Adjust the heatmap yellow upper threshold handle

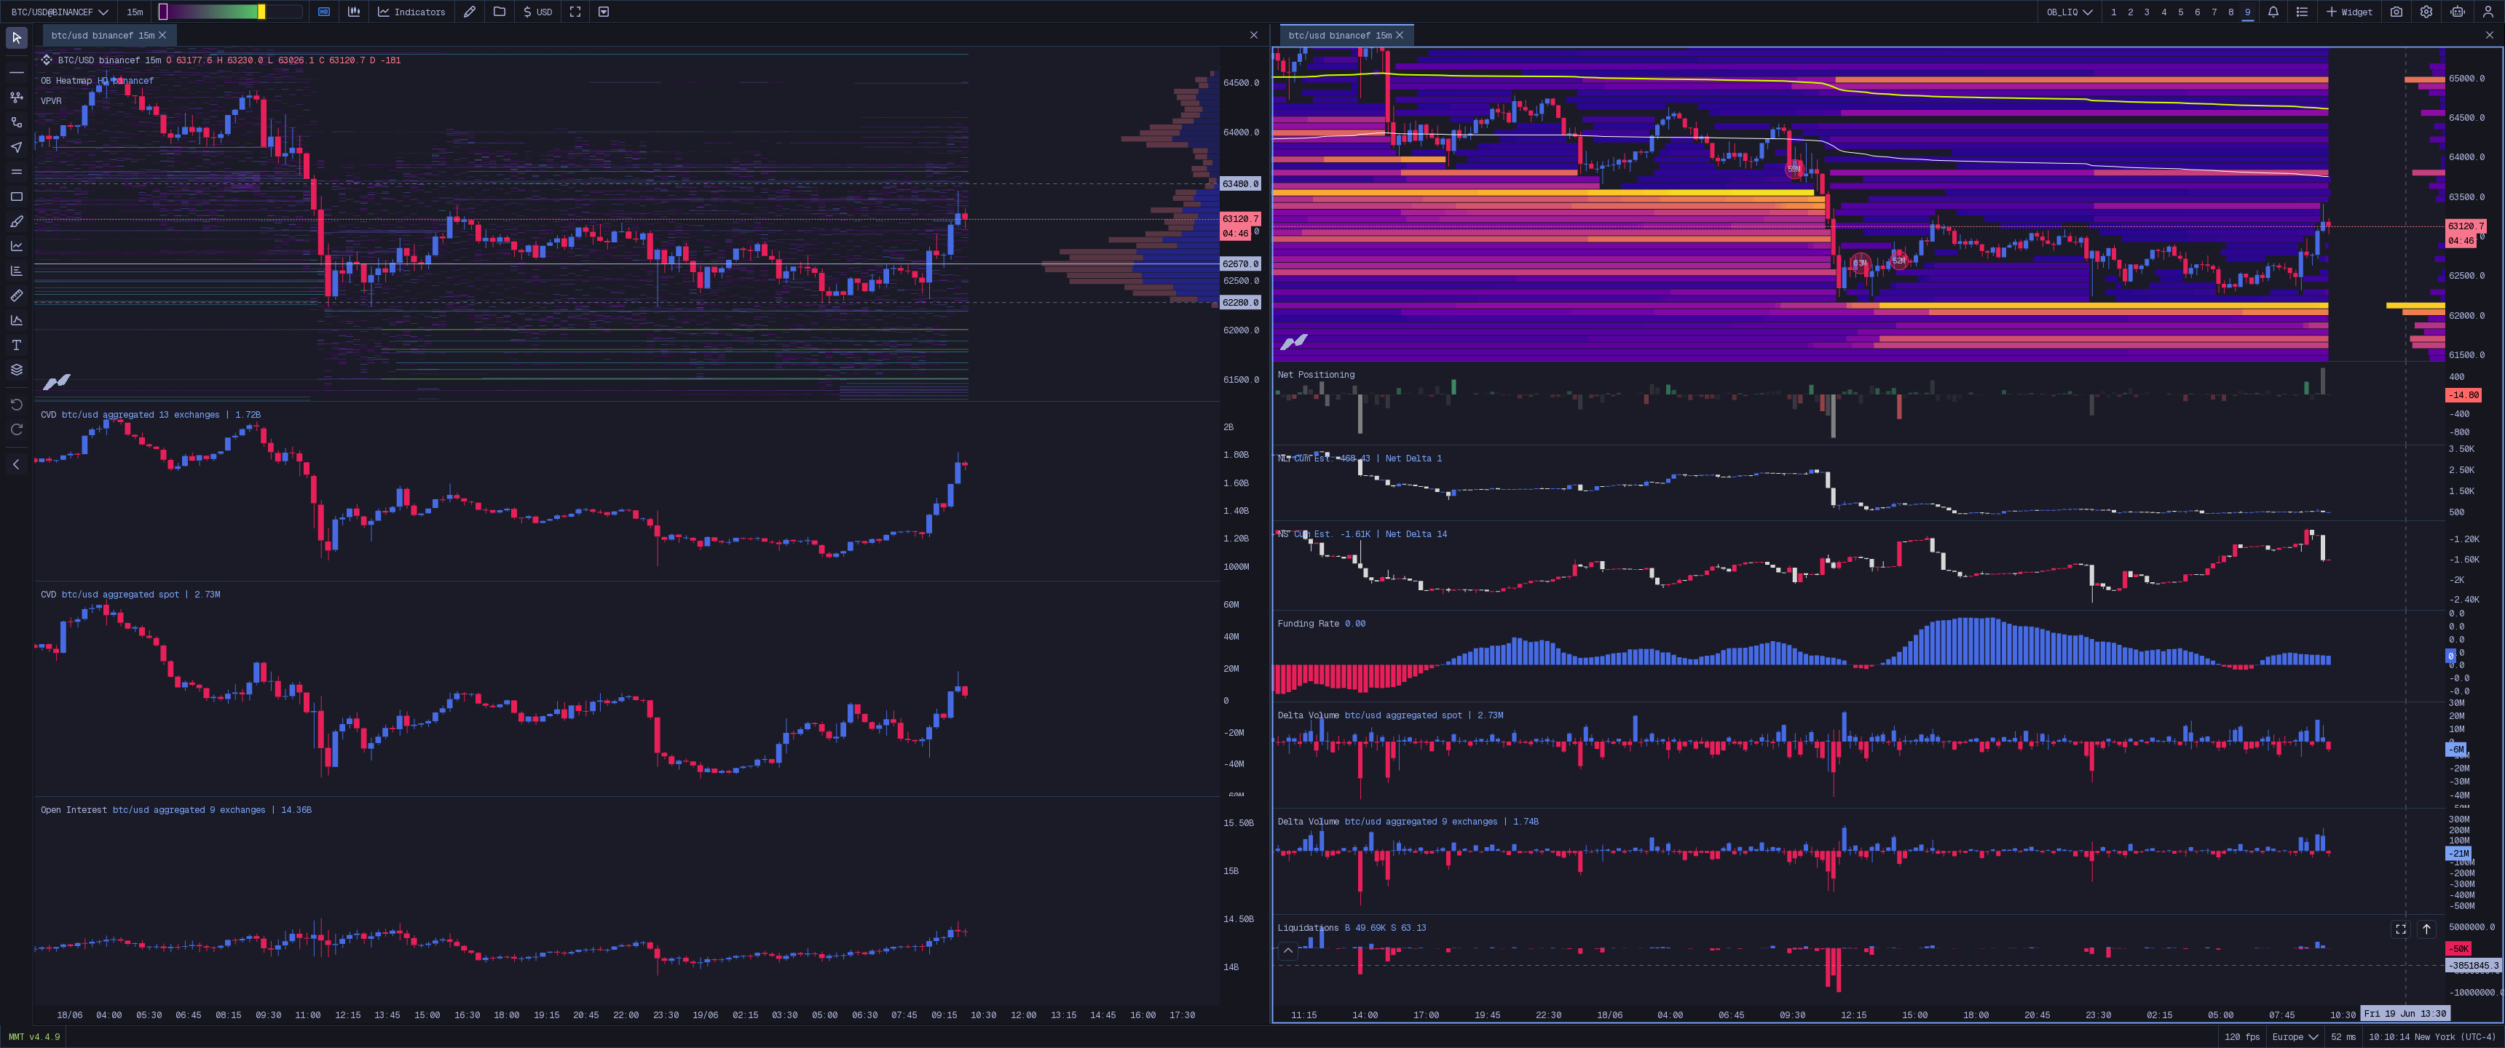tap(261, 12)
